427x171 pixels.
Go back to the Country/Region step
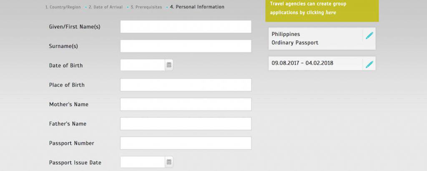pos(63,7)
